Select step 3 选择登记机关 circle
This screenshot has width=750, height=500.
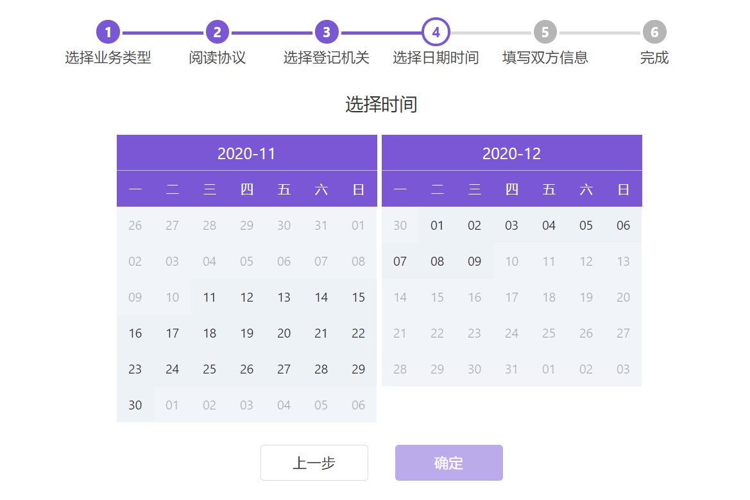click(x=327, y=31)
